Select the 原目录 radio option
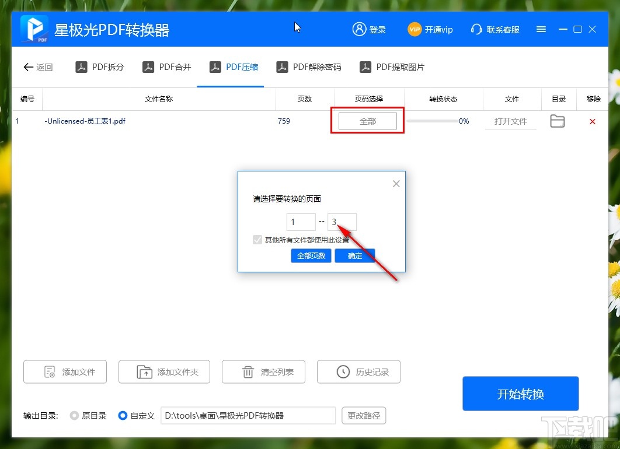Screen dimensions: 620x449 [x=74, y=415]
